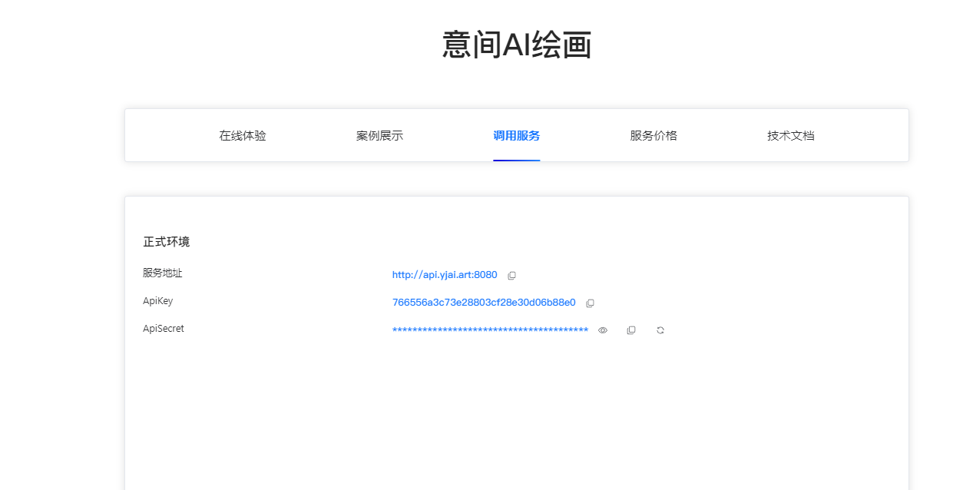Select the 调用服务 tab
The height and width of the screenshot is (490, 963).
(x=517, y=136)
